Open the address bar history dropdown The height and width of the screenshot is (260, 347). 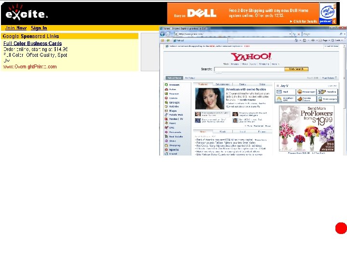coord(290,34)
